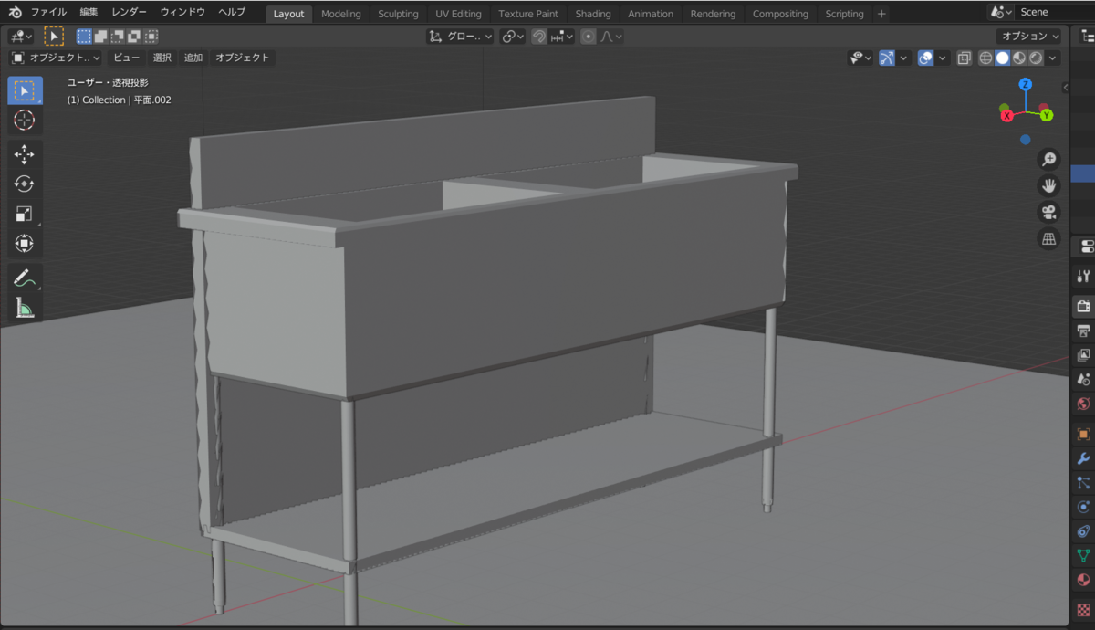
Task: Select the Measure tool
Action: (25, 308)
